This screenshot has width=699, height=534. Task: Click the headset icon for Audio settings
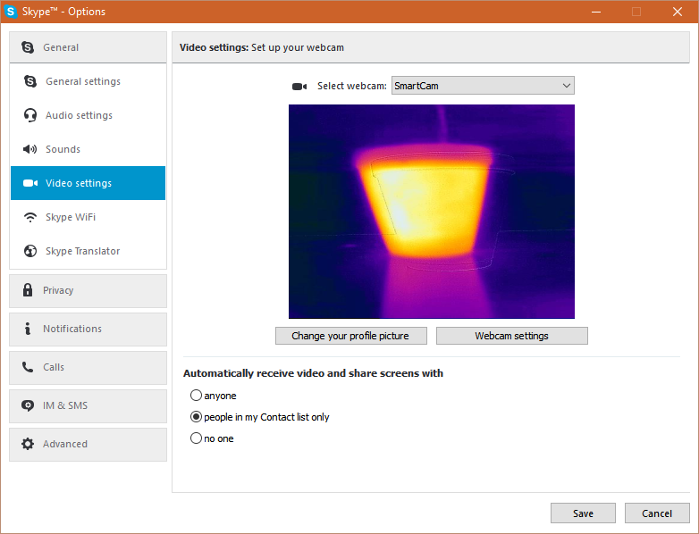point(30,115)
